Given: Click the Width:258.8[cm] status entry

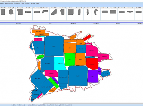Looking at the screenshot, I should (x=32, y=105).
